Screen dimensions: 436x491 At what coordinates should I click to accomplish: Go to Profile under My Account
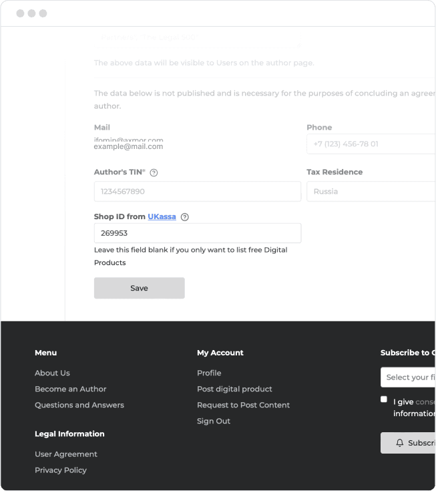(209, 373)
